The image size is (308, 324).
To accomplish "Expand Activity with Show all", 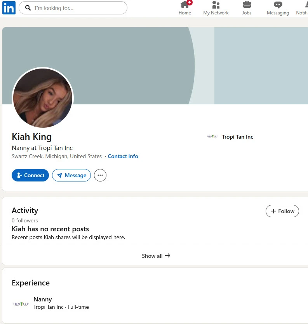I will point(156,256).
